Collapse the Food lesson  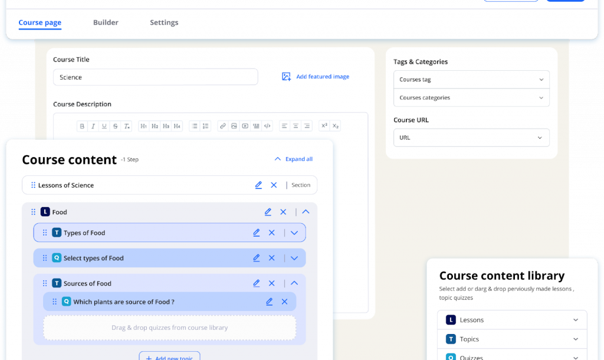pos(307,212)
